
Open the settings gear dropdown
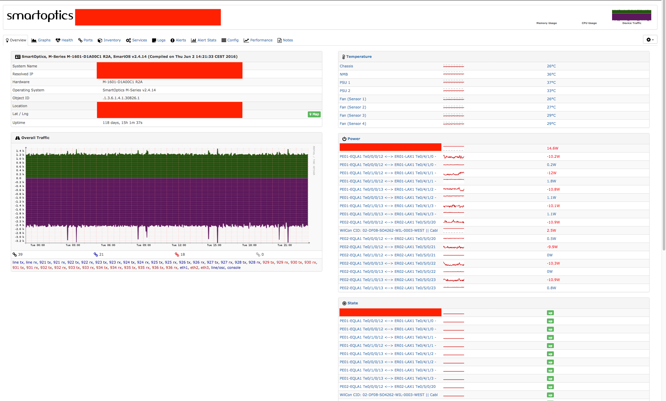[650, 39]
